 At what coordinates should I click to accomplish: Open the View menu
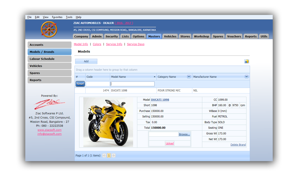coord(45,17)
